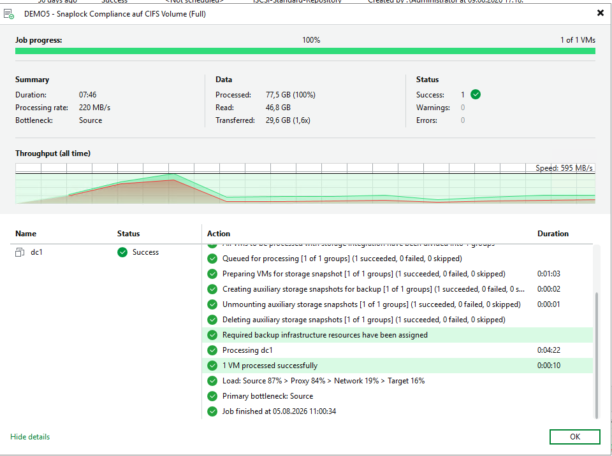Viewport: 612px width, 456px height.
Task: Click the Throughput (all time) heading
Action: click(x=53, y=153)
